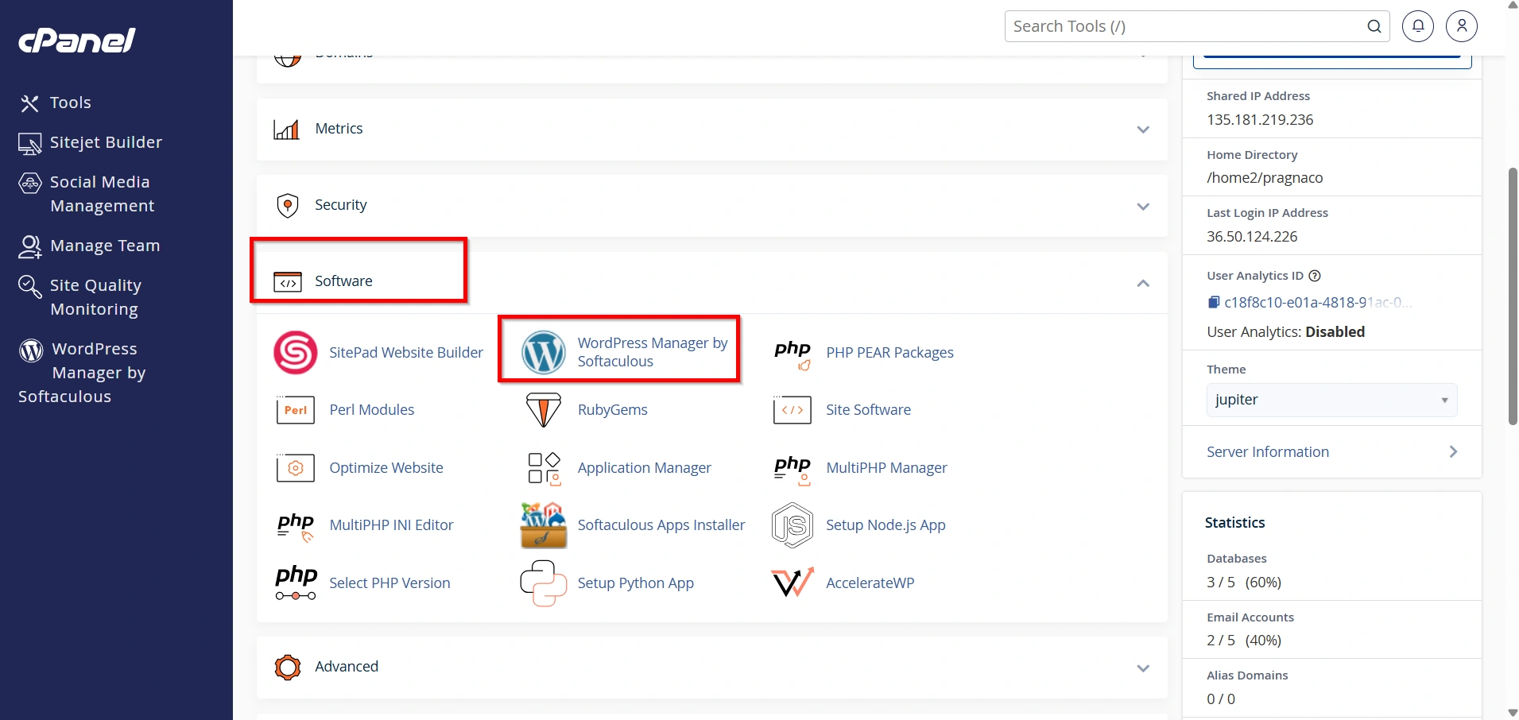Image resolution: width=1519 pixels, height=720 pixels.
Task: Open the sidebar WordPress Manager by Softaculous
Action: [82, 373]
